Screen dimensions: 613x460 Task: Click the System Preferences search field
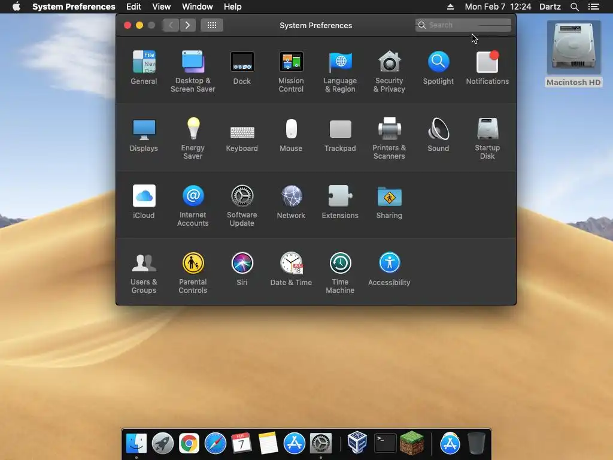463,25
